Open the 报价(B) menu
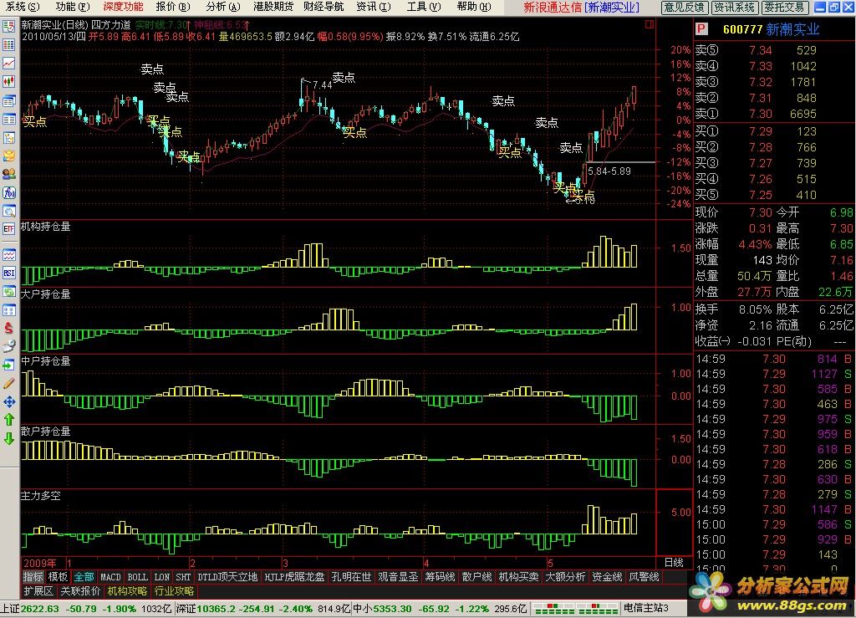Image resolution: width=856 pixels, height=618 pixels. pyautogui.click(x=172, y=7)
